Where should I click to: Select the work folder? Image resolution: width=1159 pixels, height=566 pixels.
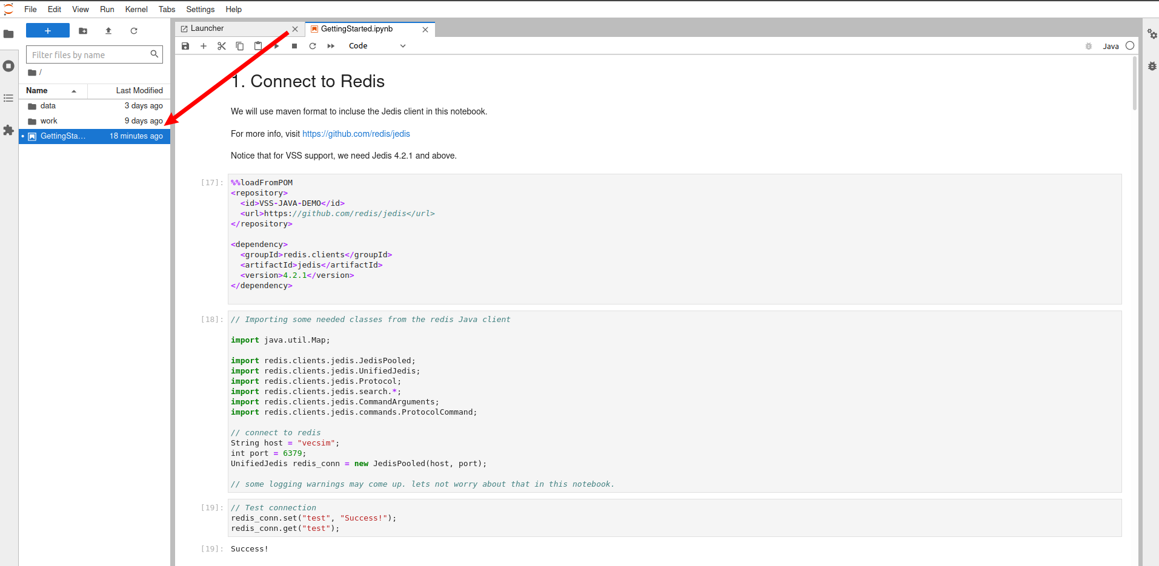coord(95,121)
